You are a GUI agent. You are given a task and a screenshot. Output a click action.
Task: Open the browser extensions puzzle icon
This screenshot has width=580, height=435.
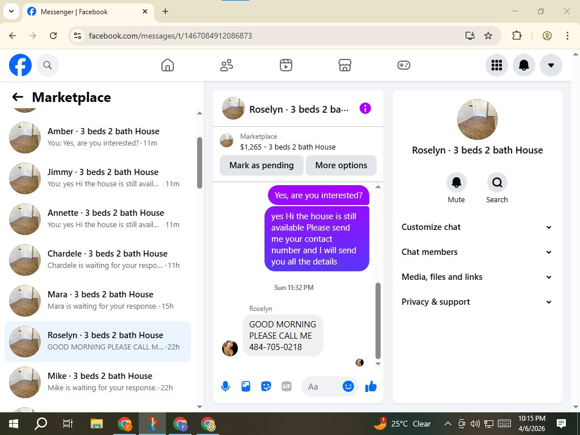click(x=517, y=36)
